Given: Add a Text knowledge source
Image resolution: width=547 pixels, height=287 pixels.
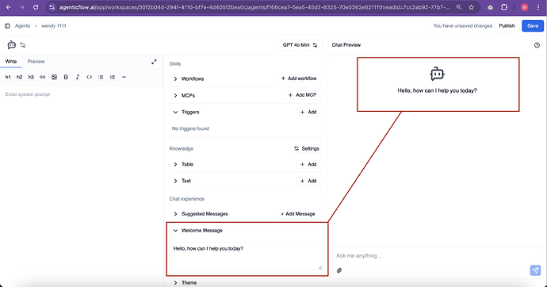Looking at the screenshot, I should click(x=308, y=181).
